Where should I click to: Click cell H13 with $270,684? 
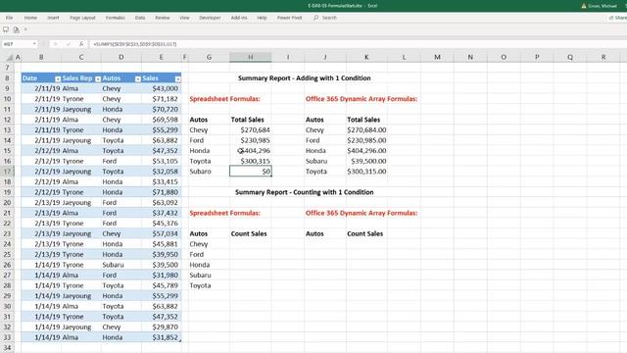tap(251, 129)
